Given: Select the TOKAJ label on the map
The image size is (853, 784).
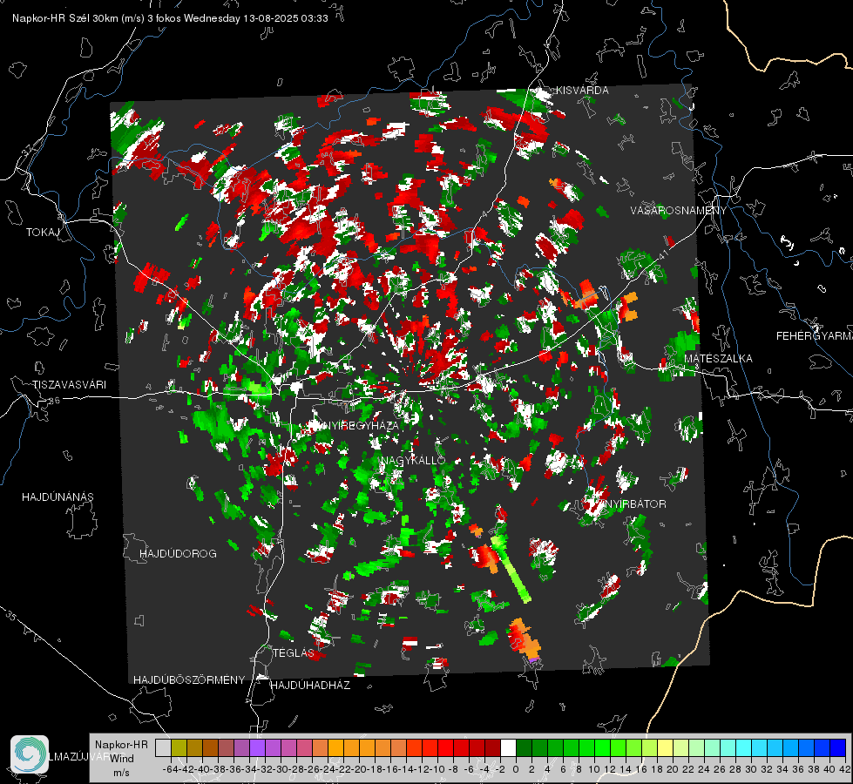Looking at the screenshot, I should (43, 233).
